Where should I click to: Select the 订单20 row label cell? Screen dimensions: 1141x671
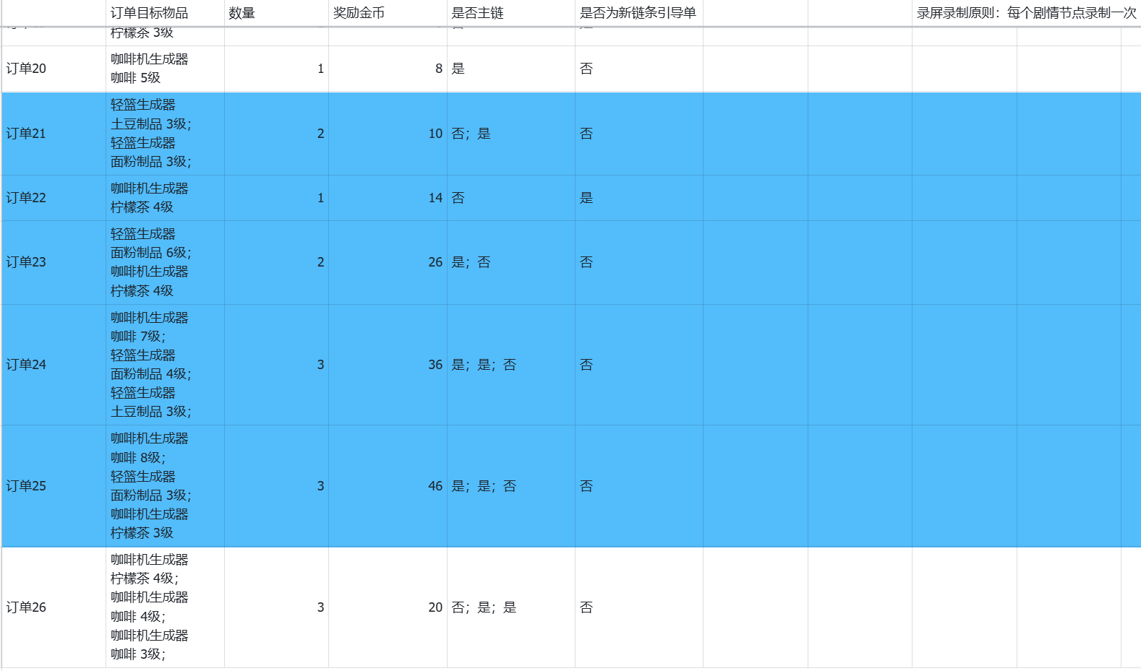tap(54, 69)
